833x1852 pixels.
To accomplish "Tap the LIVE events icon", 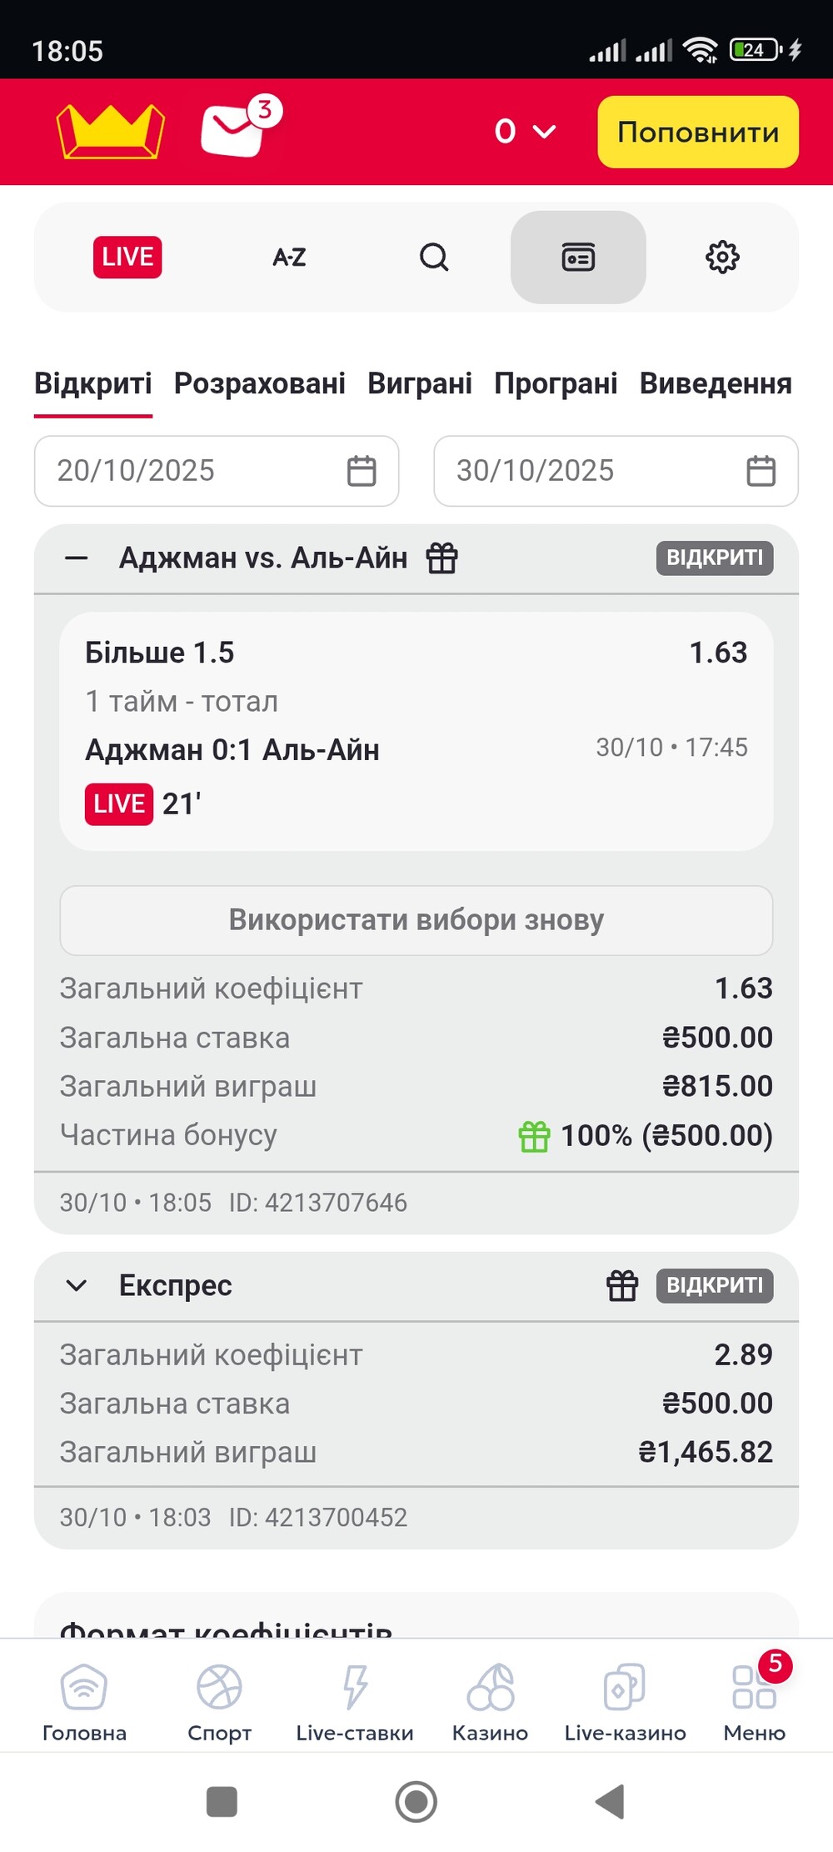I will [x=127, y=257].
